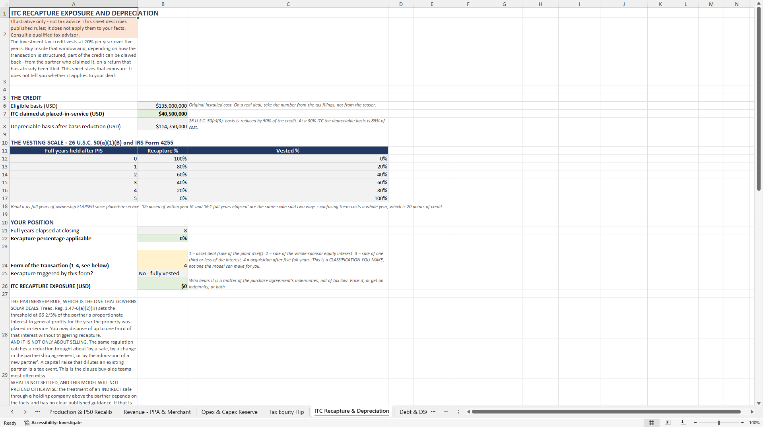Grab the horizontal scrollbar thumb
Viewport: 763px width, 427px height.
606,412
